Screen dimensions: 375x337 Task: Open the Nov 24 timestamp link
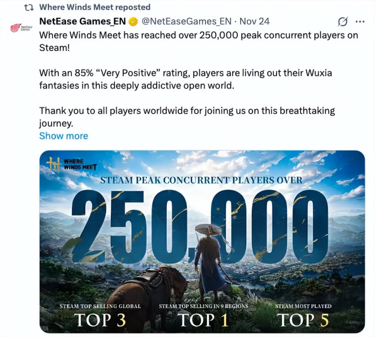pyautogui.click(x=255, y=21)
